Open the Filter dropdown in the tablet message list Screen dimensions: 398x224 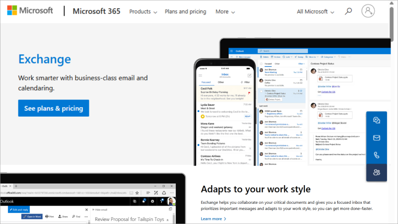pyautogui.click(x=302, y=64)
